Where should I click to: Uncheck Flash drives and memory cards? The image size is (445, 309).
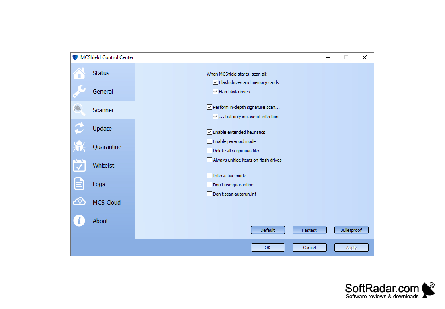216,82
